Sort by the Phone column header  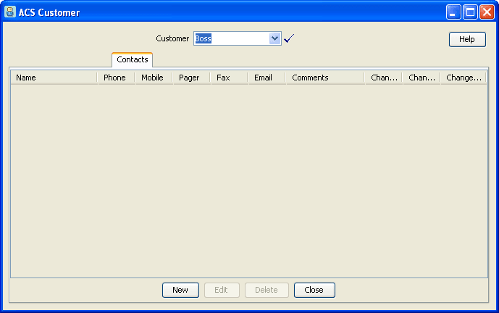click(116, 78)
